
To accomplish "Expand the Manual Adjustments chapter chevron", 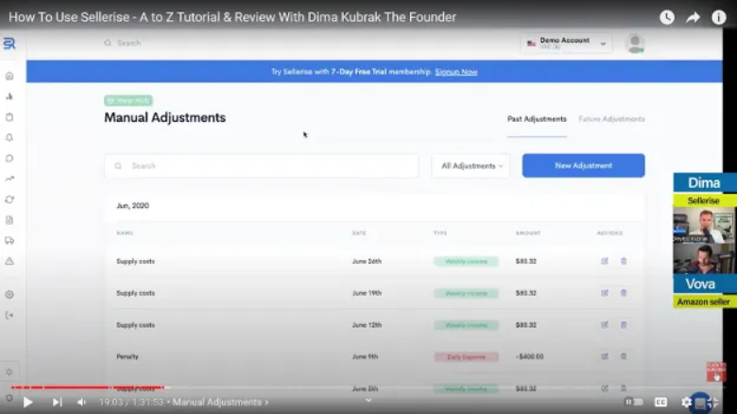I will click(267, 403).
